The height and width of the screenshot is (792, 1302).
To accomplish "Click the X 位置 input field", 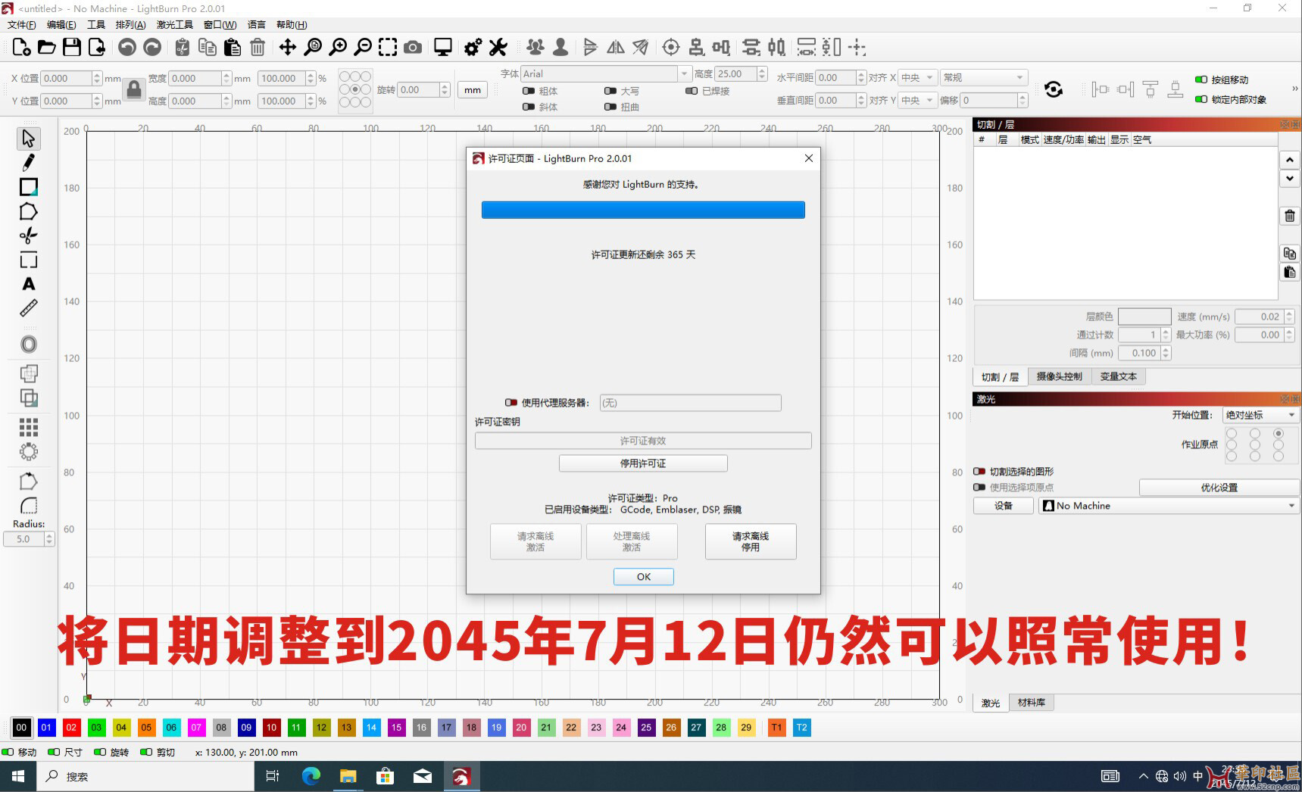I will tap(67, 78).
